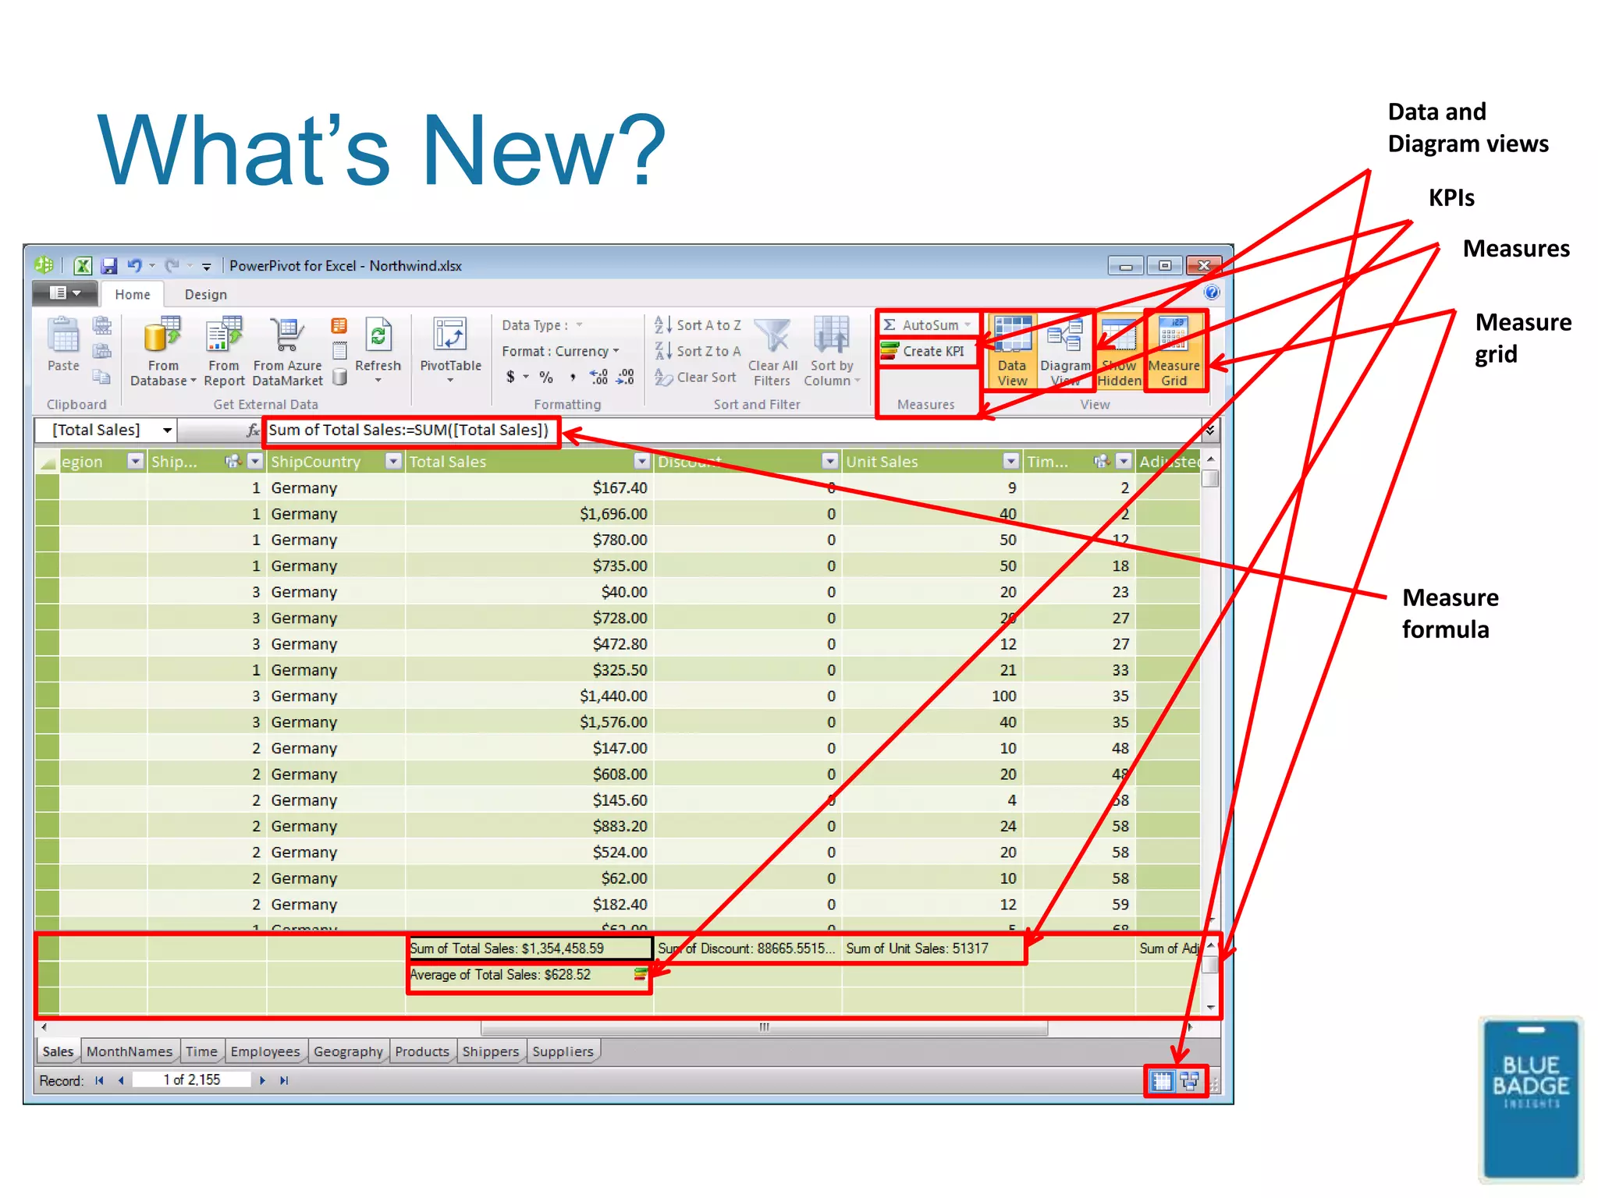Open Total Sales column filter dropdown
Viewport: 1598px width, 1198px height.
641,462
